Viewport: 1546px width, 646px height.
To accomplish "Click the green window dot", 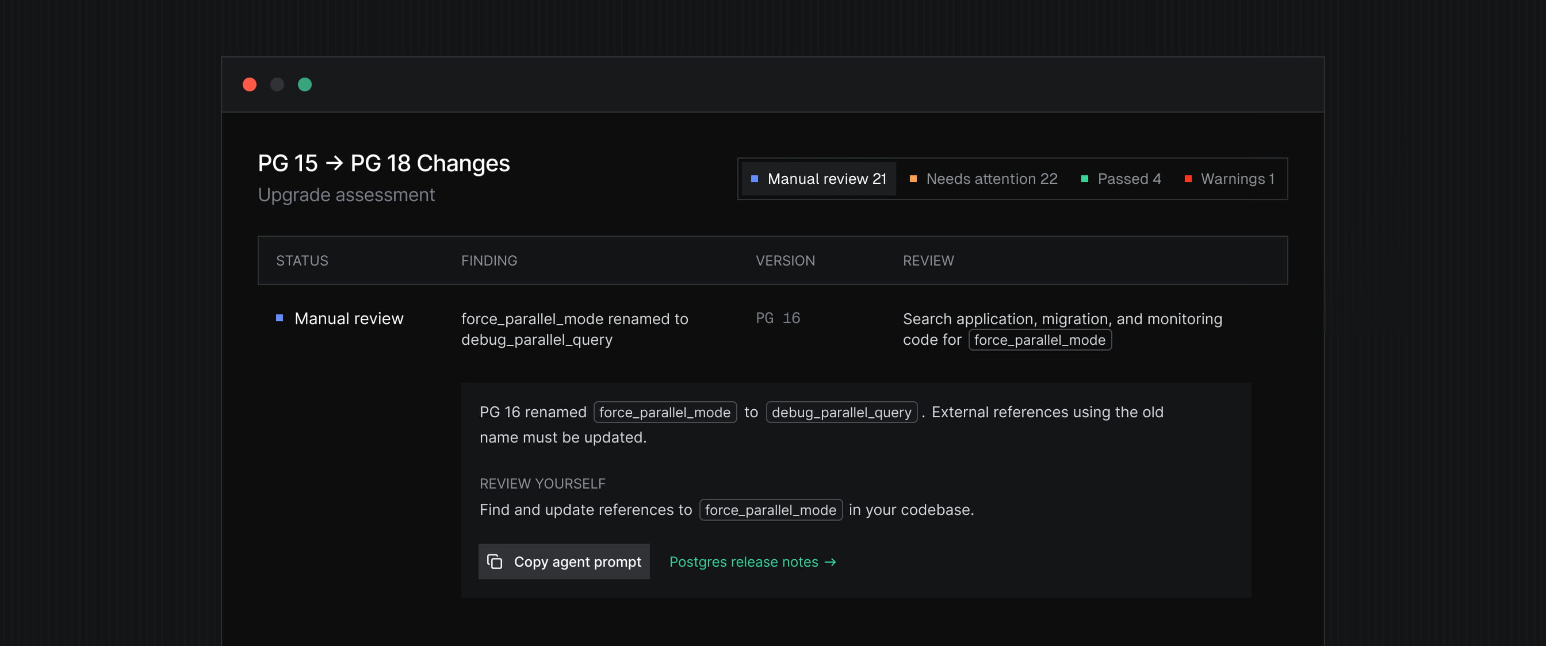I will (x=305, y=84).
